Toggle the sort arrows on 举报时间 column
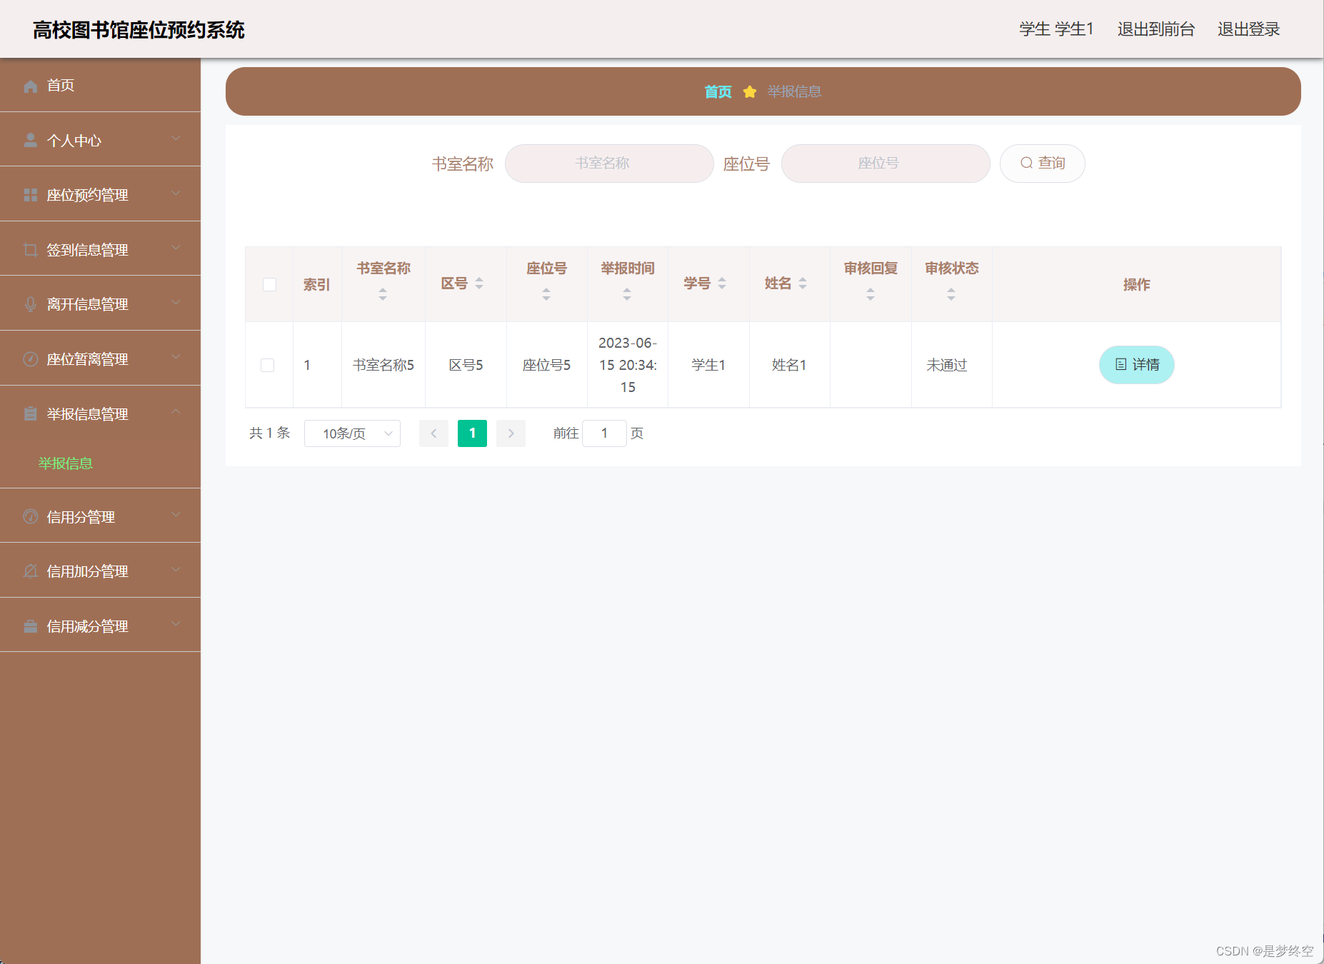1324x964 pixels. click(627, 292)
